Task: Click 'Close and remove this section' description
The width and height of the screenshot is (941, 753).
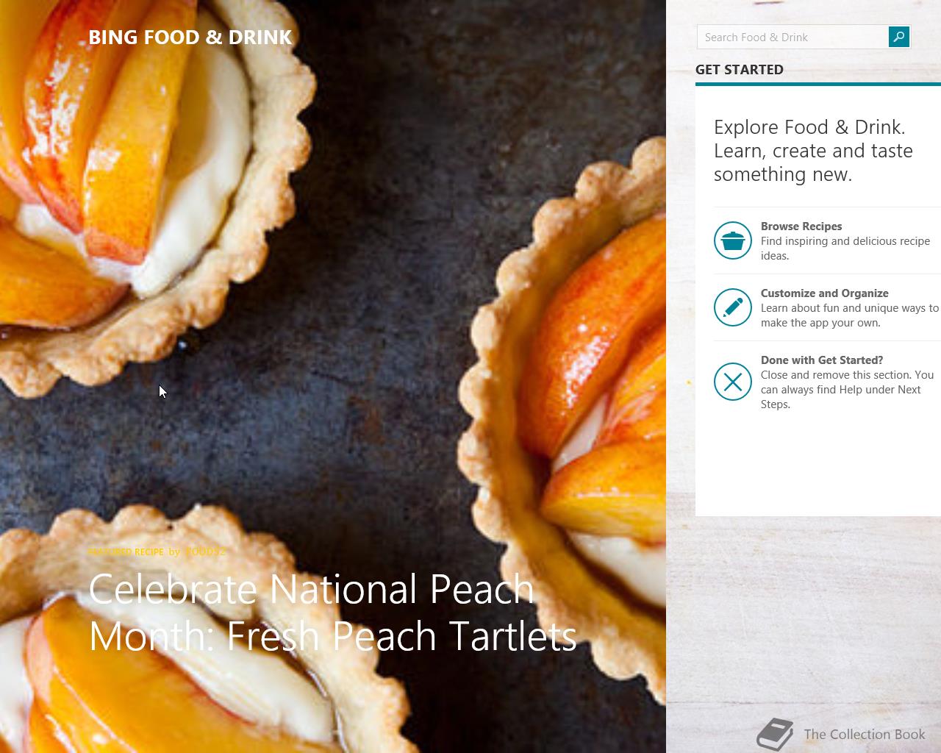Action: 847,390
